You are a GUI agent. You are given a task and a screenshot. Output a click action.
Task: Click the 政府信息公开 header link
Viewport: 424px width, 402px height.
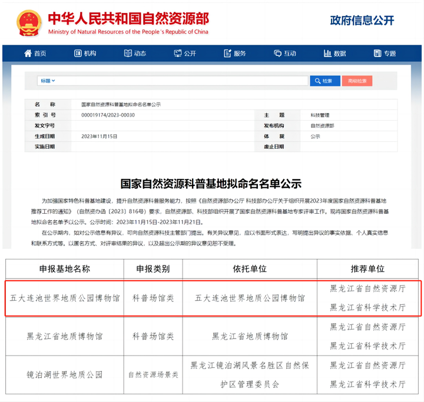coord(362,20)
